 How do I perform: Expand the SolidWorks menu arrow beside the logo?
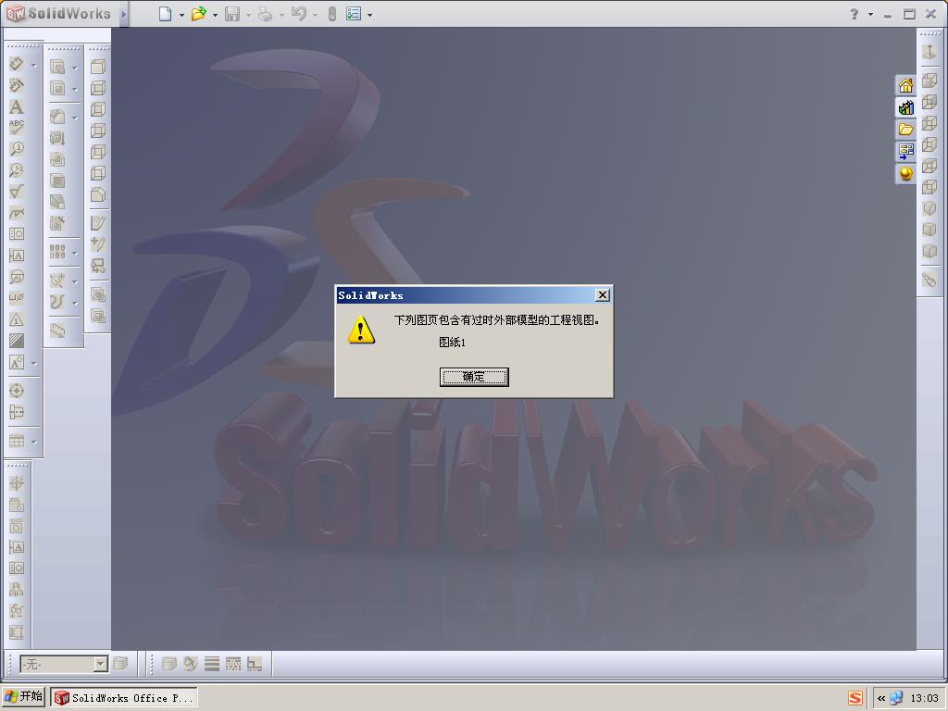(x=123, y=14)
